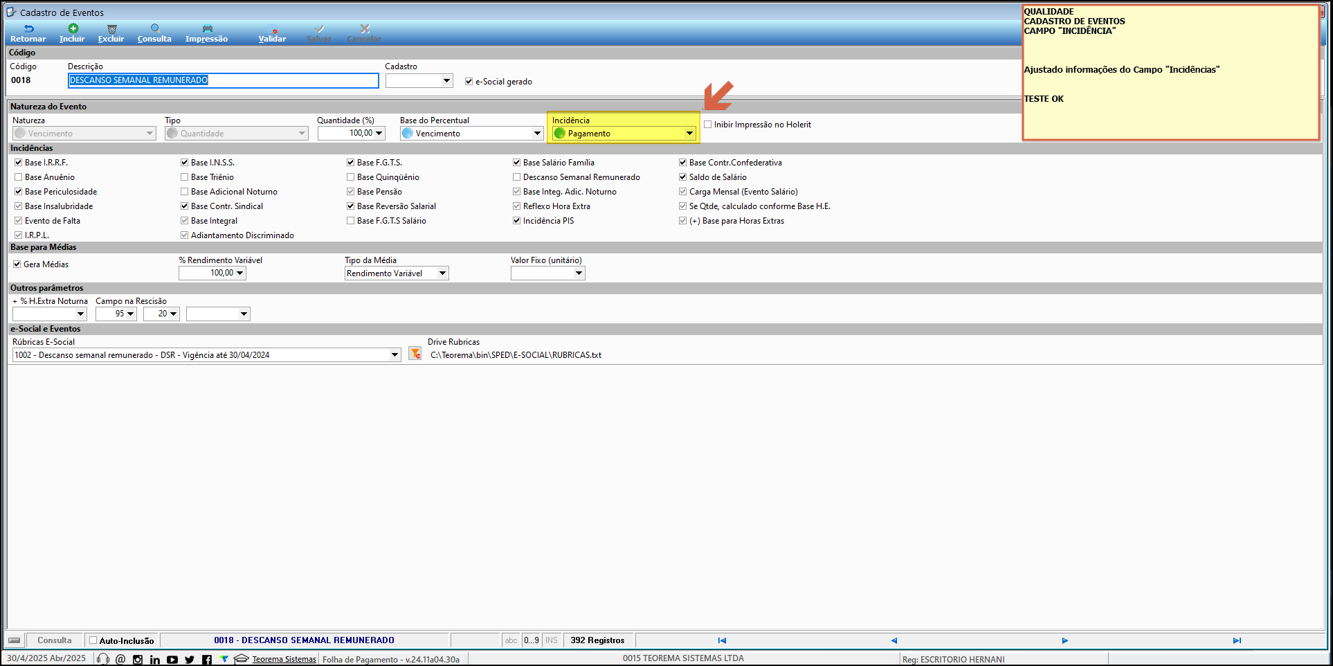1333x666 pixels.
Task: Toggle Incidência PIS checkbox
Action: coord(516,221)
